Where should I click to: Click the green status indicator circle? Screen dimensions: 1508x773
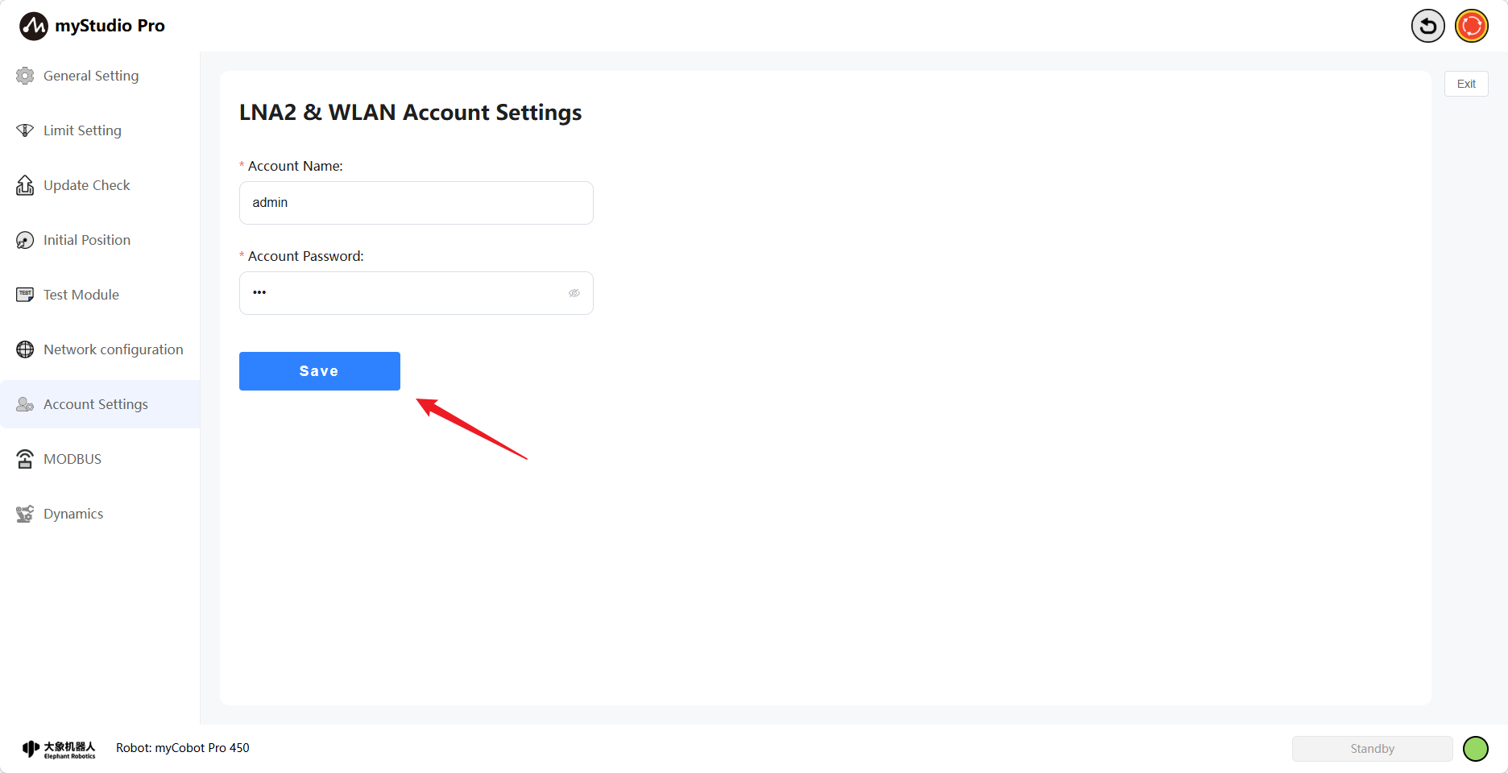point(1475,749)
